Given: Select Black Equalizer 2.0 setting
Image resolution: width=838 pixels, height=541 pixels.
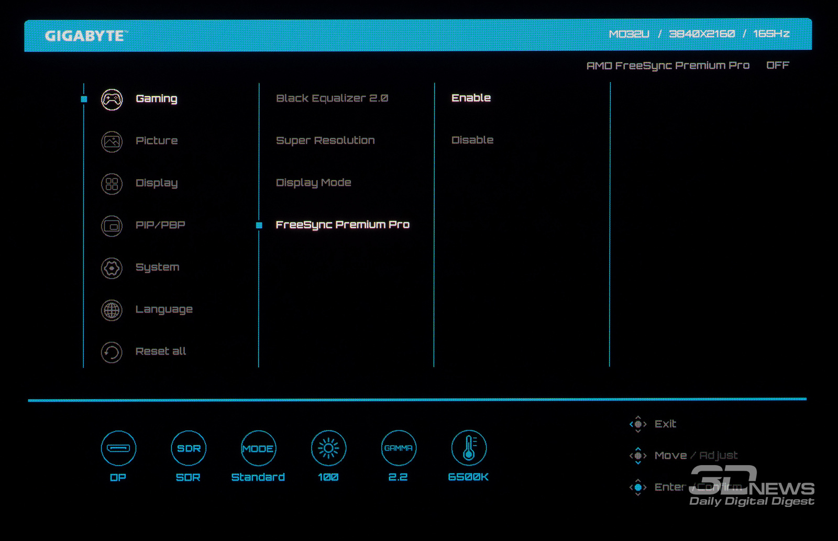Looking at the screenshot, I should (332, 98).
